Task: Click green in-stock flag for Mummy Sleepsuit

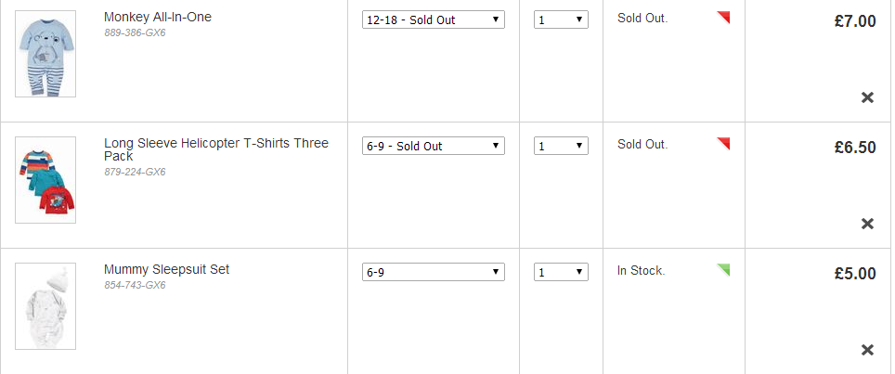Action: pyautogui.click(x=724, y=269)
